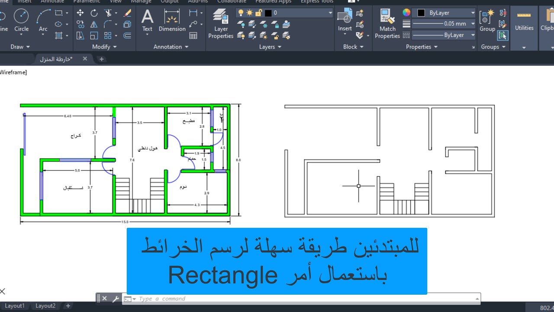
Task: Activate the Copy tool
Action: point(80,24)
